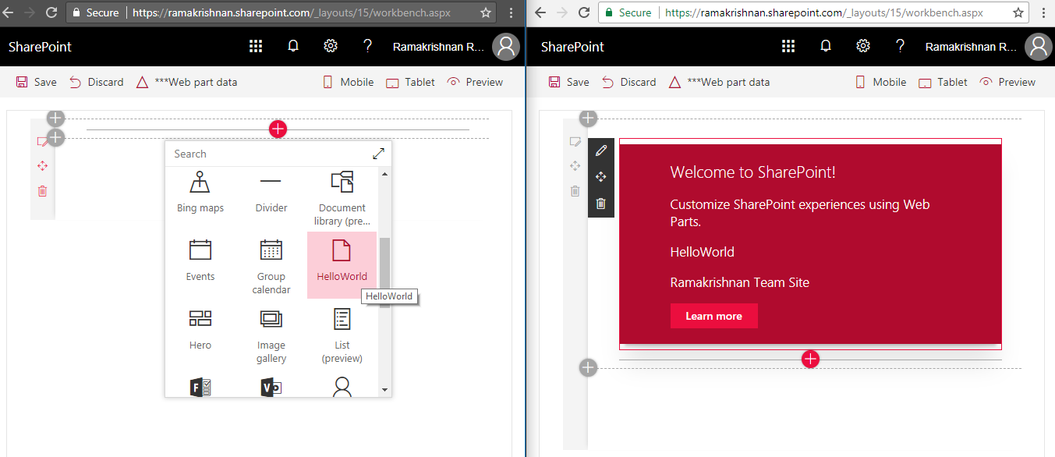Screen dimensions: 1055x457
Task: Expand the web part picker to full size
Action: pyautogui.click(x=378, y=154)
